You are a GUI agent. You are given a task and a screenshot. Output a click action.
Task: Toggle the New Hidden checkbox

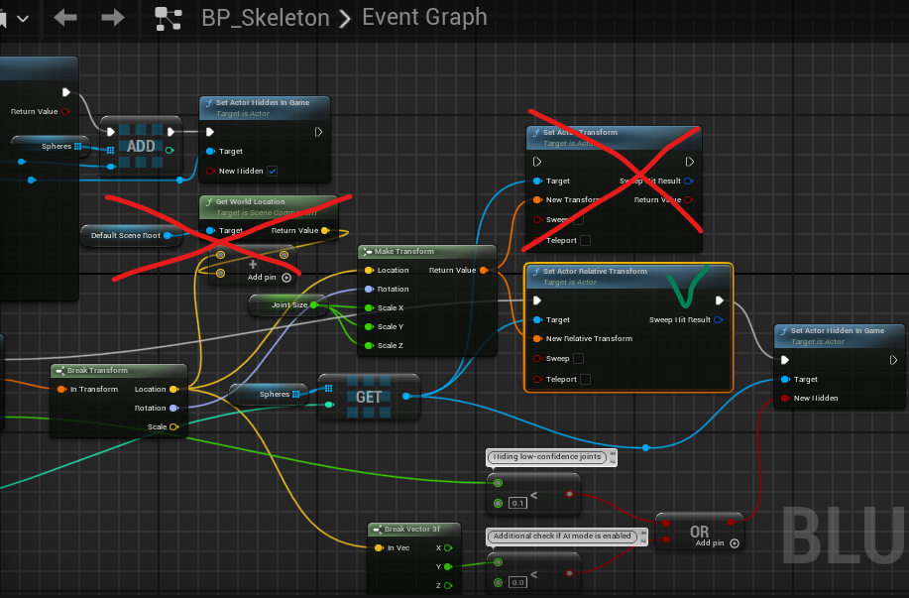coord(273,172)
